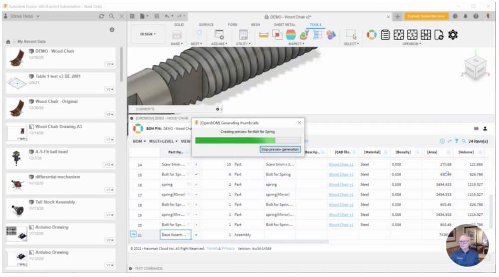Switch to the Mesh tab
The height and width of the screenshot is (277, 499).
[x=255, y=25]
